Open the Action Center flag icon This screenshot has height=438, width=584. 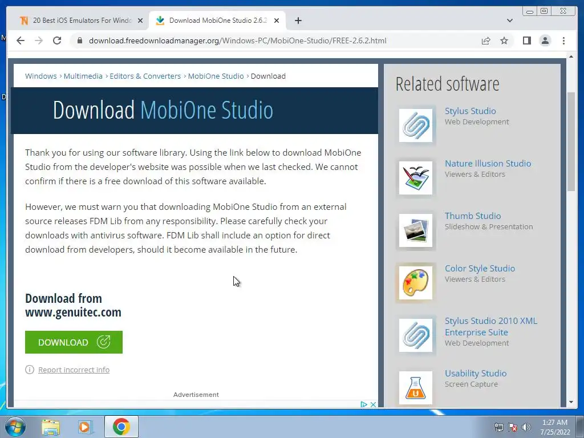(513, 427)
